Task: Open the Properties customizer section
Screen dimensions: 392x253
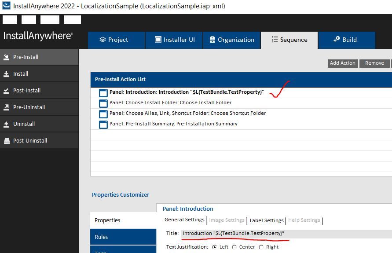Action: [123, 220]
